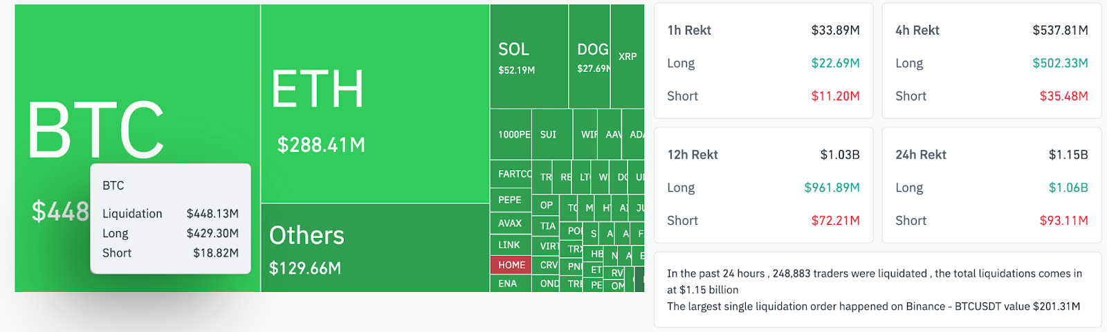Select the FARTCOIN heatmap tile
This screenshot has height=332, width=1107.
pyautogui.click(x=511, y=174)
